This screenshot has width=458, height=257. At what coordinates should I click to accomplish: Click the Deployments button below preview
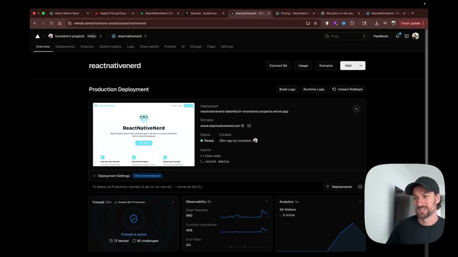tap(338, 187)
